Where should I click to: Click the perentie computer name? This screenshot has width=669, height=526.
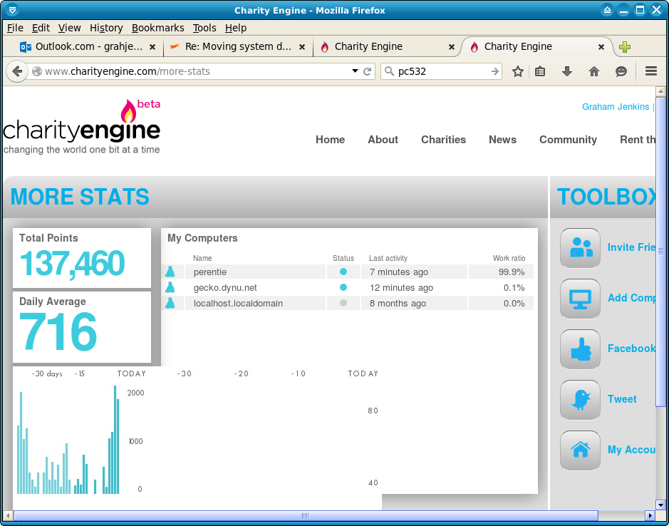[210, 272]
